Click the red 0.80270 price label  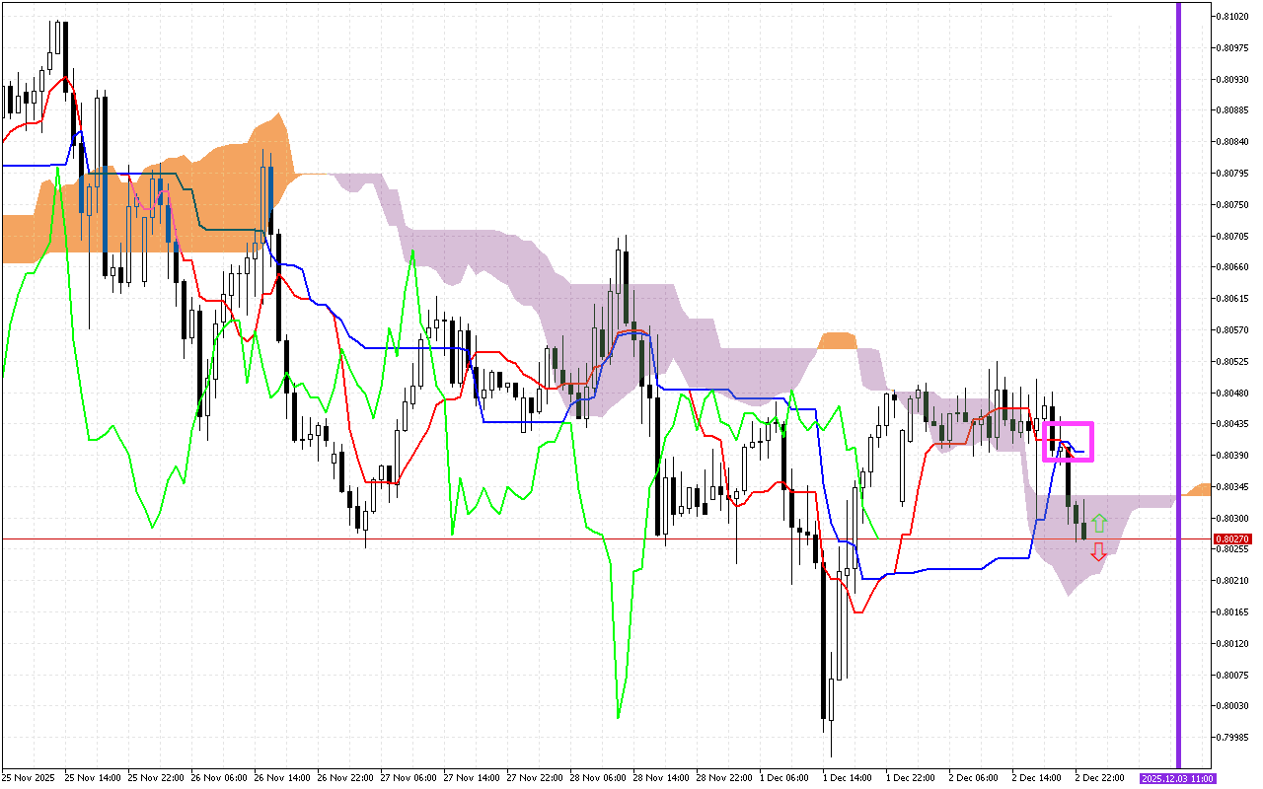1233,539
